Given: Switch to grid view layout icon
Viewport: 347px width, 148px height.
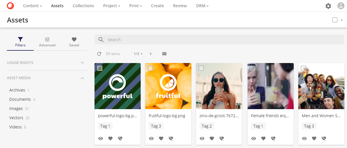Looking at the screenshot, I should pyautogui.click(x=165, y=54).
